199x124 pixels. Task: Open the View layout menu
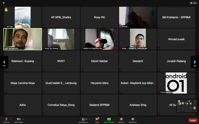click(193, 3)
